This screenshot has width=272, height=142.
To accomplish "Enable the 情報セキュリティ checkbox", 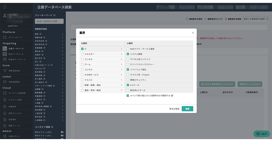I will [128, 80].
